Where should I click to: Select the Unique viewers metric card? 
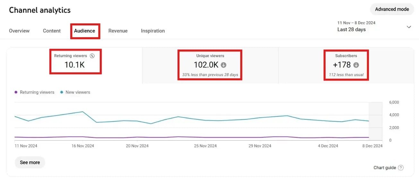tap(210, 65)
